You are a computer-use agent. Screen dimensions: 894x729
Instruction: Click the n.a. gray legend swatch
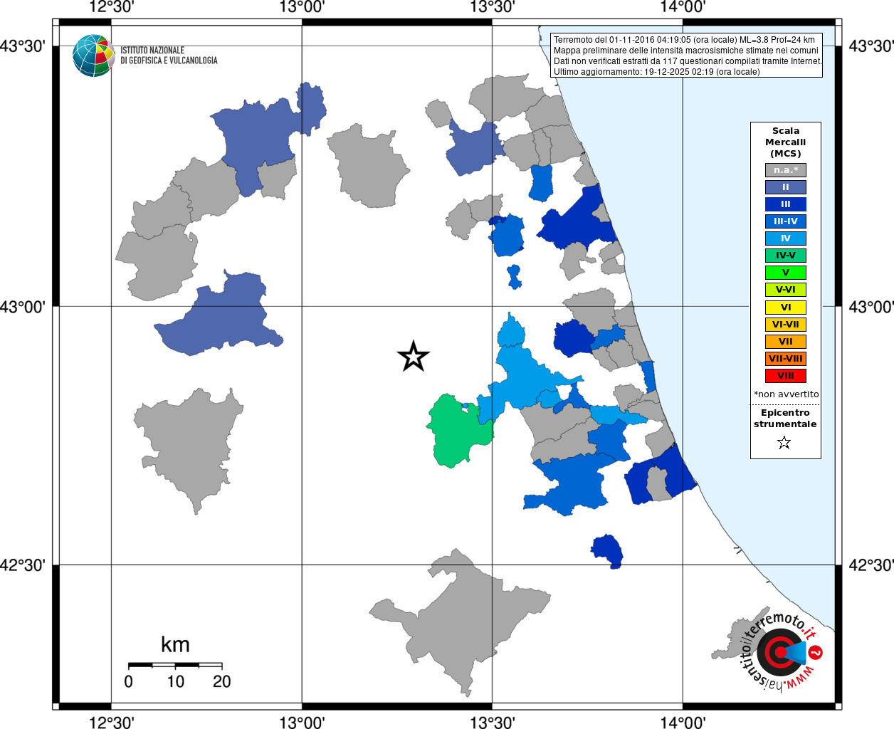click(786, 170)
